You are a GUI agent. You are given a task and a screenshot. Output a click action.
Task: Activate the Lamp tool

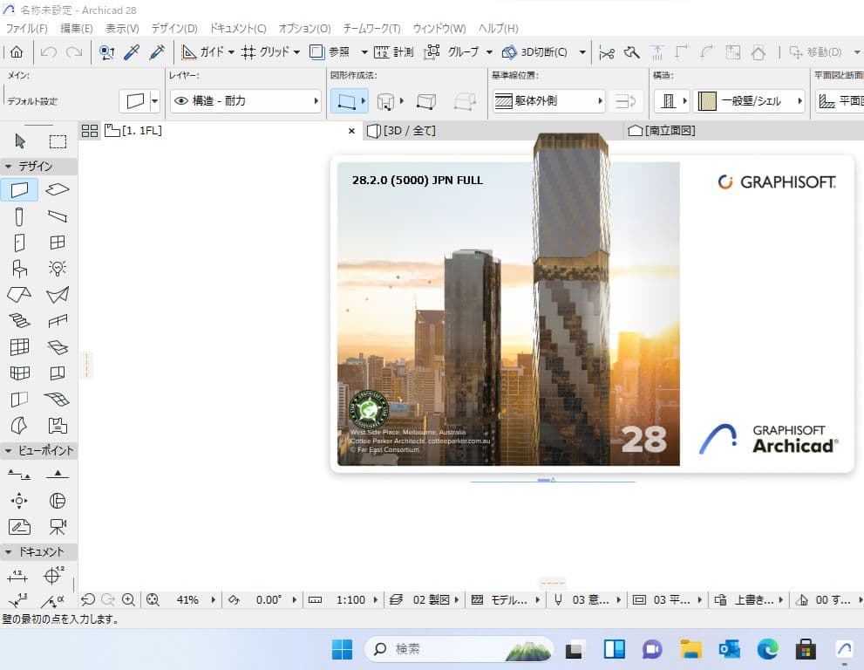pos(58,269)
